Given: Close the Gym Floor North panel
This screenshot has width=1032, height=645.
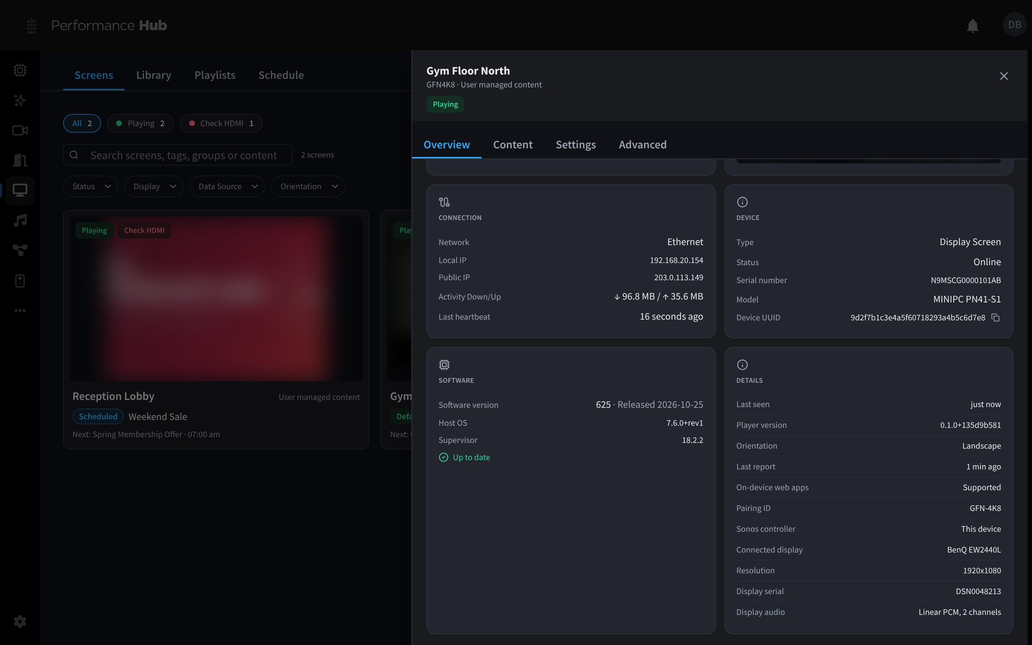Looking at the screenshot, I should pyautogui.click(x=1004, y=76).
